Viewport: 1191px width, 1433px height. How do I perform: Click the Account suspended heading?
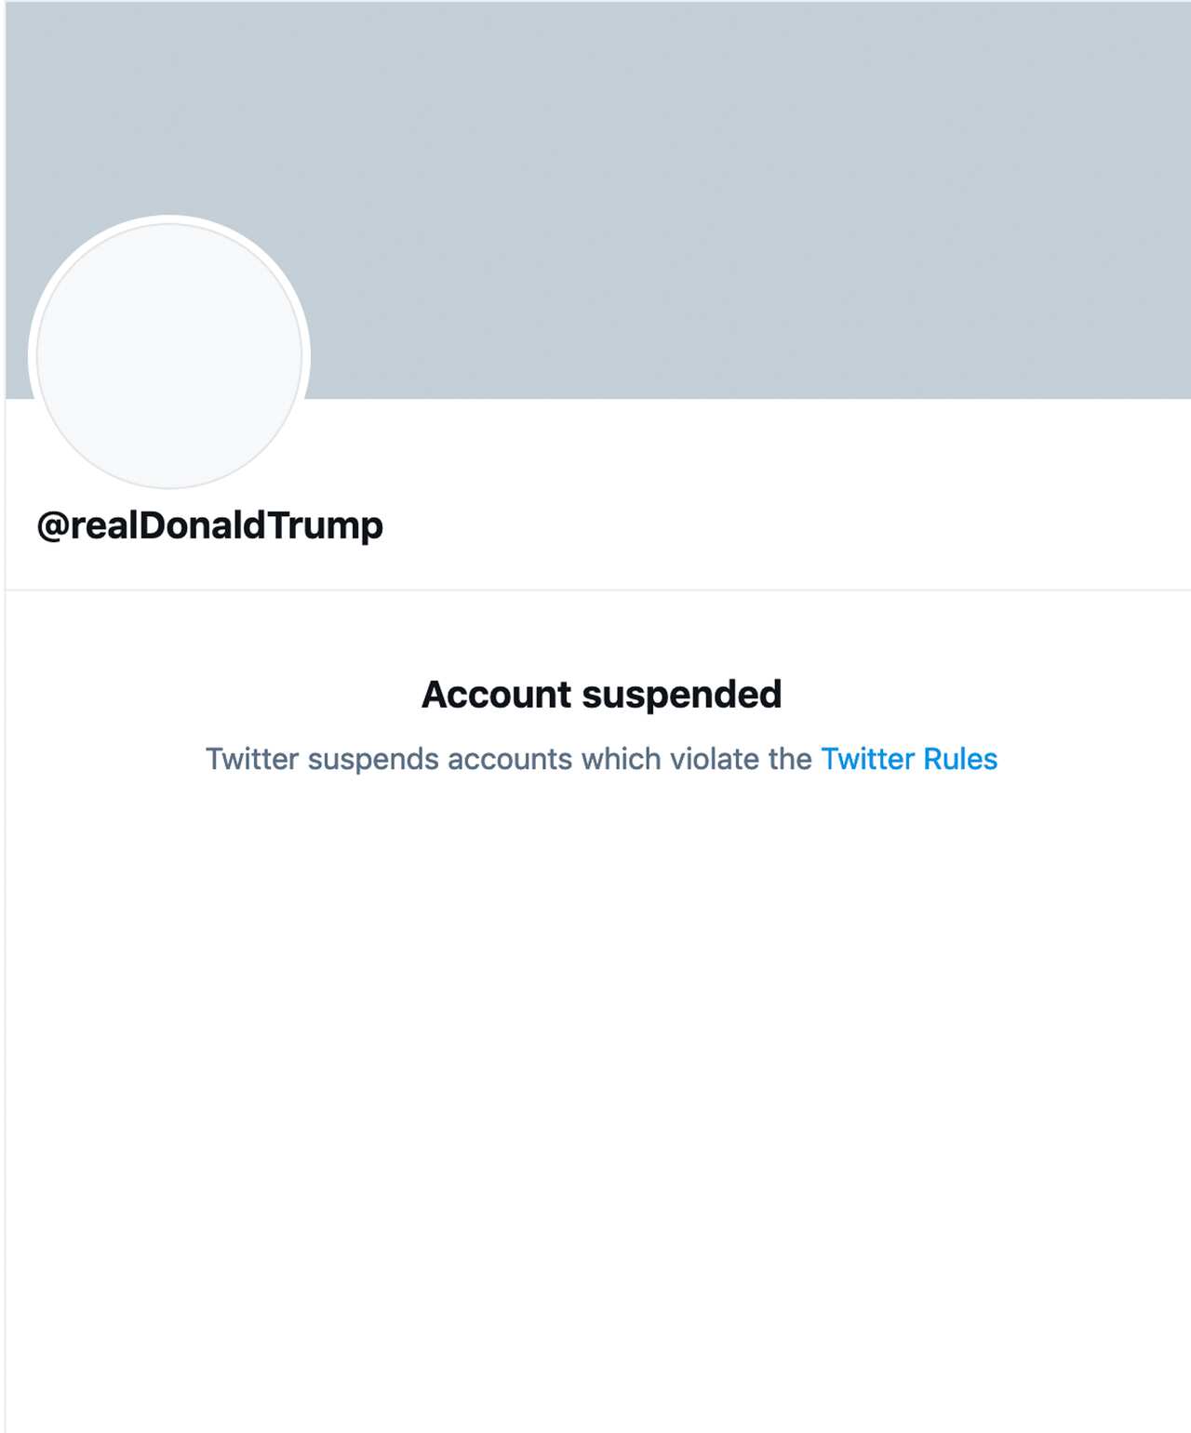click(601, 694)
